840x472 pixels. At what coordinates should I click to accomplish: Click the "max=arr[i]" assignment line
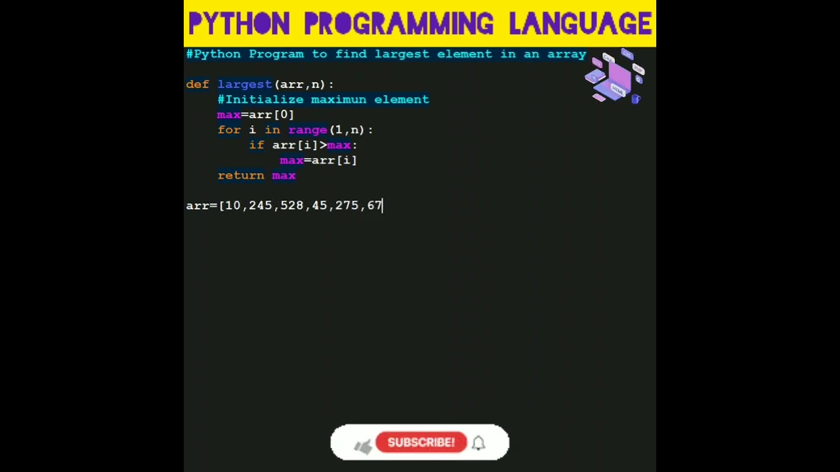pos(318,160)
